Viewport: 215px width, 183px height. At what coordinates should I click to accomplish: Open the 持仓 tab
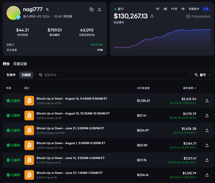(6, 64)
